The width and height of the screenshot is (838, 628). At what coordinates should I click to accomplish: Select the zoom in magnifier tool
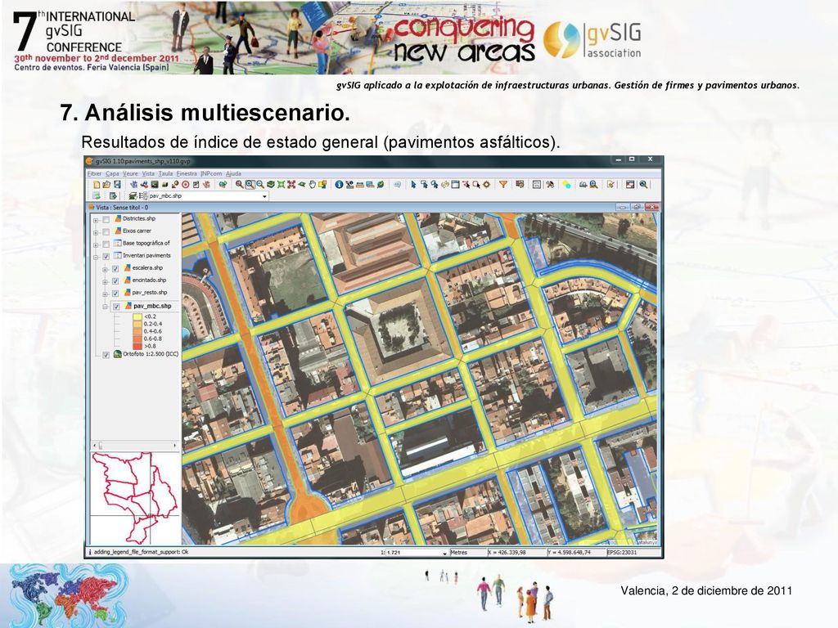(250, 185)
